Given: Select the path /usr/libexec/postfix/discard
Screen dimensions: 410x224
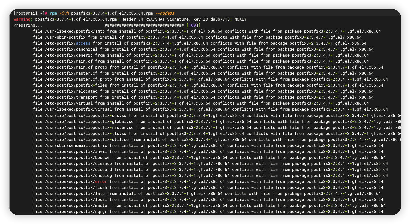Looking at the screenshot, I should click(78, 169).
